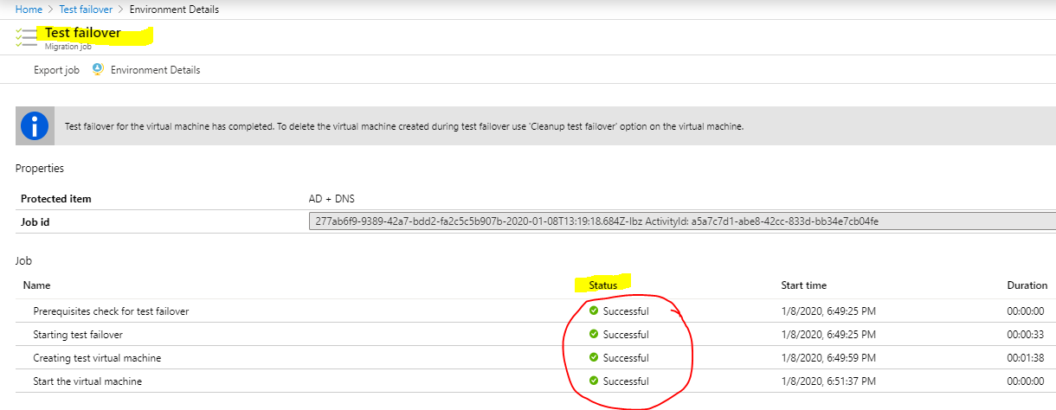Select duration '00:01:38'
The width and height of the screenshot is (1056, 410).
click(1026, 358)
